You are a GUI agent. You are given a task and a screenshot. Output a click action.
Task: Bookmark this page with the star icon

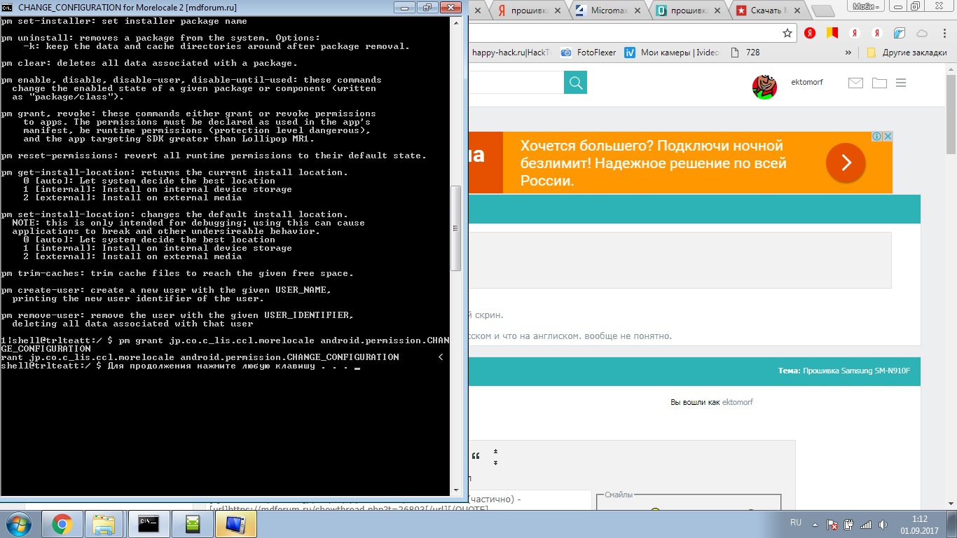[787, 33]
